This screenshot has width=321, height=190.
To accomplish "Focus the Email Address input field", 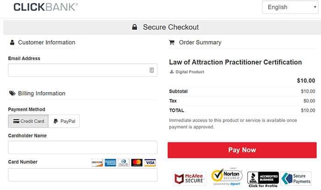I will 78,70.
